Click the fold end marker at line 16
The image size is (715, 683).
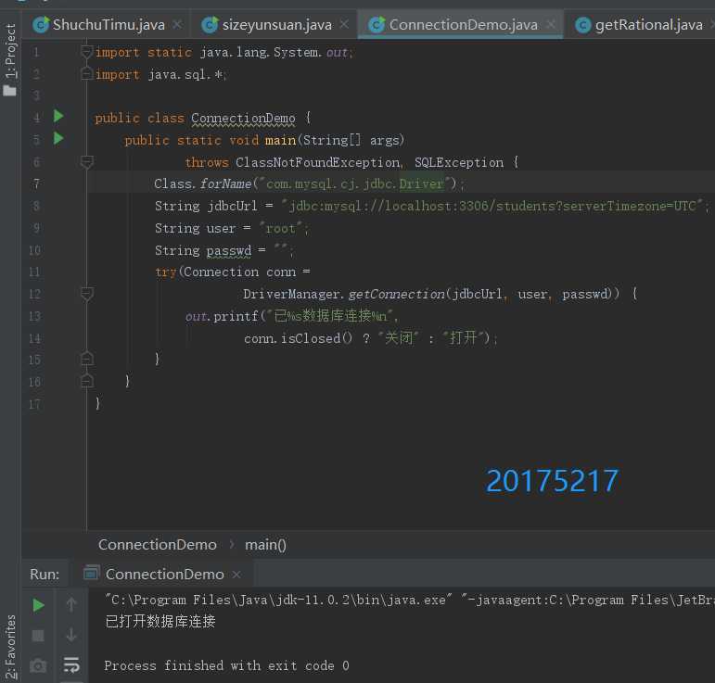86,381
